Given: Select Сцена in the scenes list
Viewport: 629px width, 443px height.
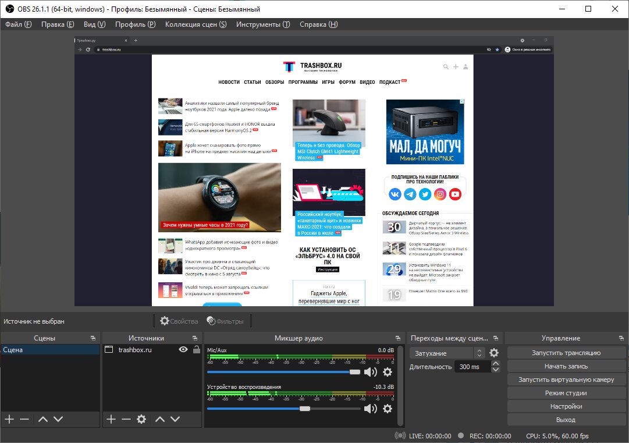Looking at the screenshot, I should tap(49, 350).
